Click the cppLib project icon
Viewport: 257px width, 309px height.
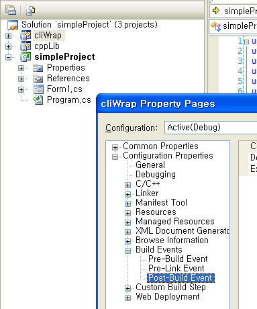25,46
